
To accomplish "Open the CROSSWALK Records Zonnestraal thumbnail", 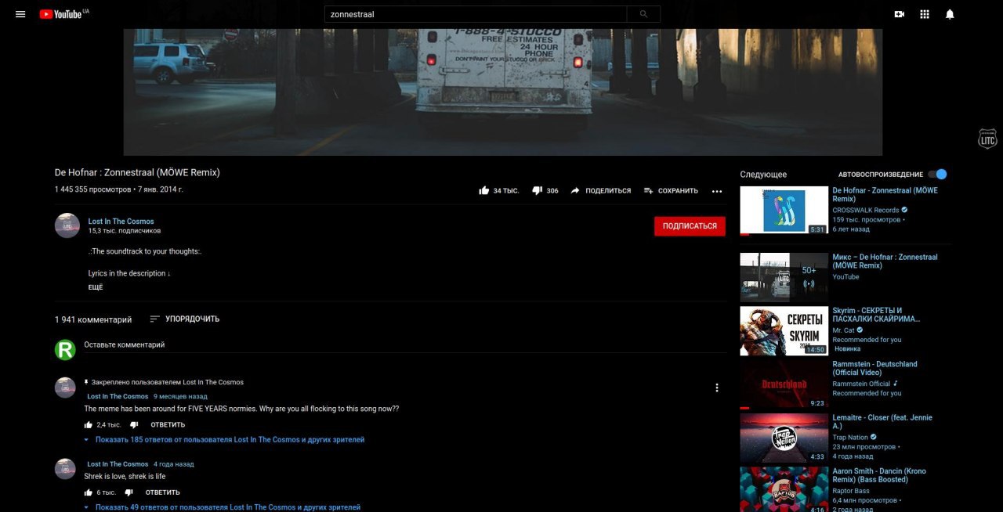I will click(x=784, y=211).
